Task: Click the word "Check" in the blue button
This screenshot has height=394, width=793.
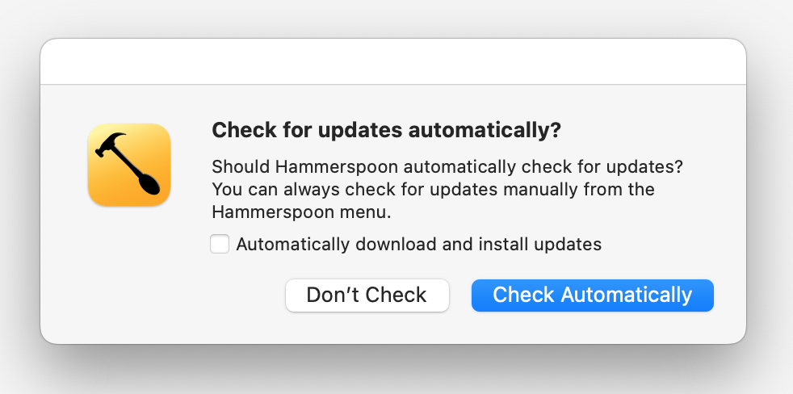Action: (524, 295)
